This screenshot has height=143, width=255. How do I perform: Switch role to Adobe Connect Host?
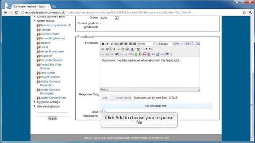point(53,98)
